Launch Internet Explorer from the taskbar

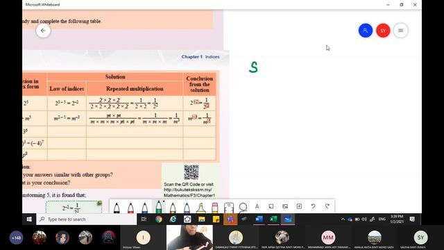coord(173,219)
